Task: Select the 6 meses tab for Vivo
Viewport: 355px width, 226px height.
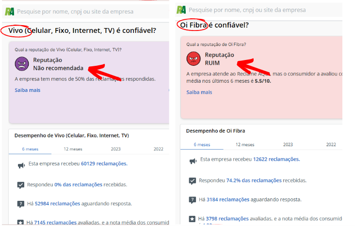Action: pyautogui.click(x=30, y=149)
